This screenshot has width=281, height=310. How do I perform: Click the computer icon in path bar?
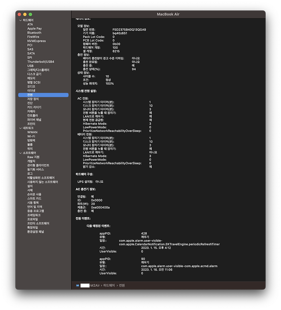pyautogui.click(x=78, y=285)
